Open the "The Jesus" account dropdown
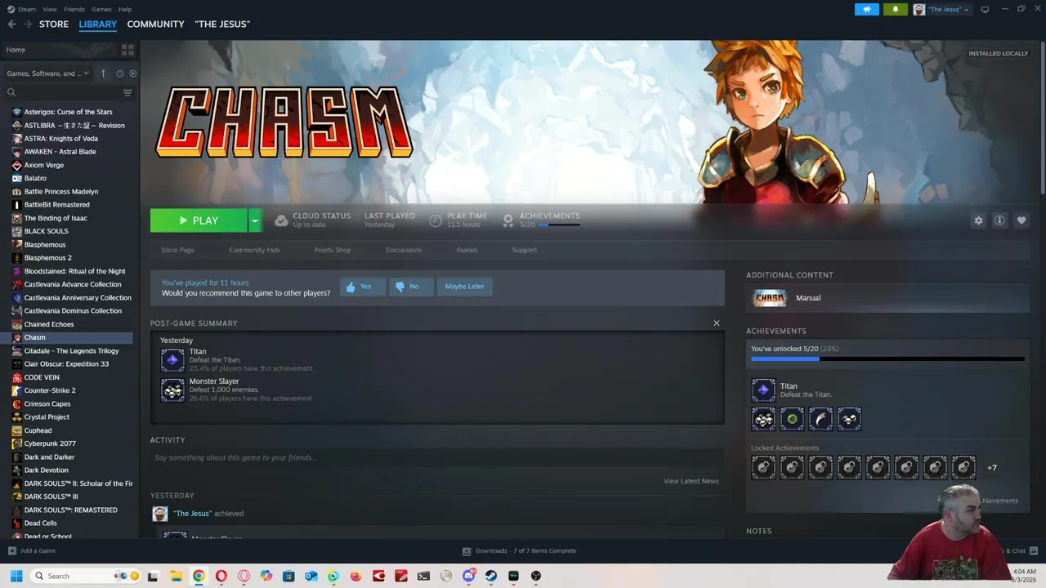This screenshot has width=1046, height=588. [x=941, y=9]
